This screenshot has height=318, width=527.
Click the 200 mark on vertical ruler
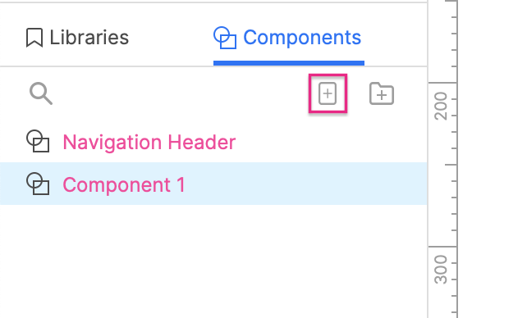[x=441, y=106]
